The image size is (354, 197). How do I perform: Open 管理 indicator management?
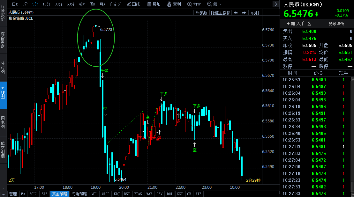point(13,194)
